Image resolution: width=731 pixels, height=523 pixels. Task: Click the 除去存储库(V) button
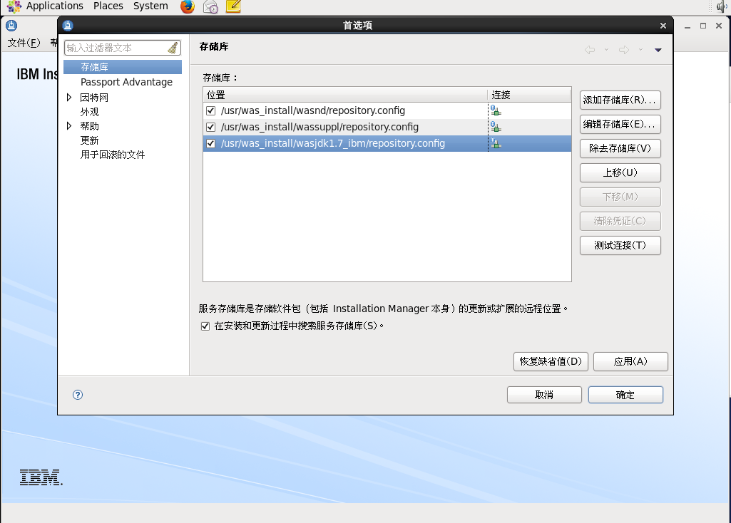620,149
